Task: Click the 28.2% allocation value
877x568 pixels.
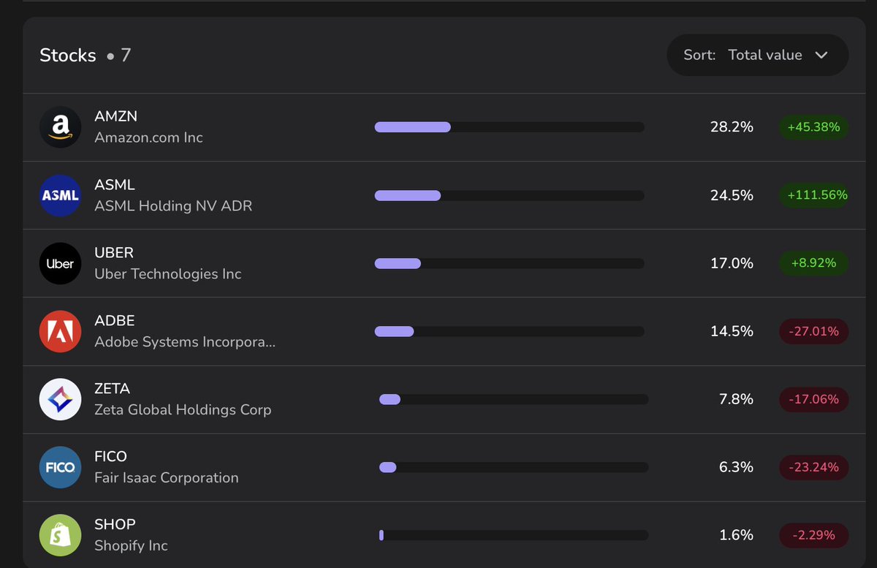Action: click(732, 127)
